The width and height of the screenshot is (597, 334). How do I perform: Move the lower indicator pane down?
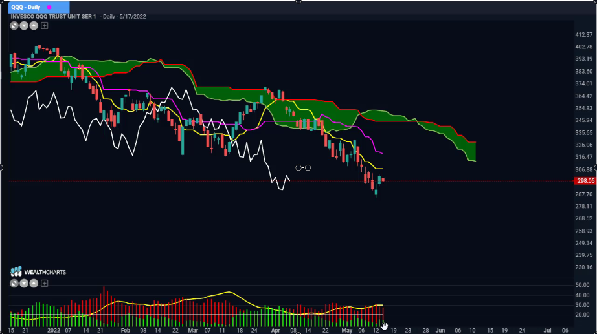(24, 284)
